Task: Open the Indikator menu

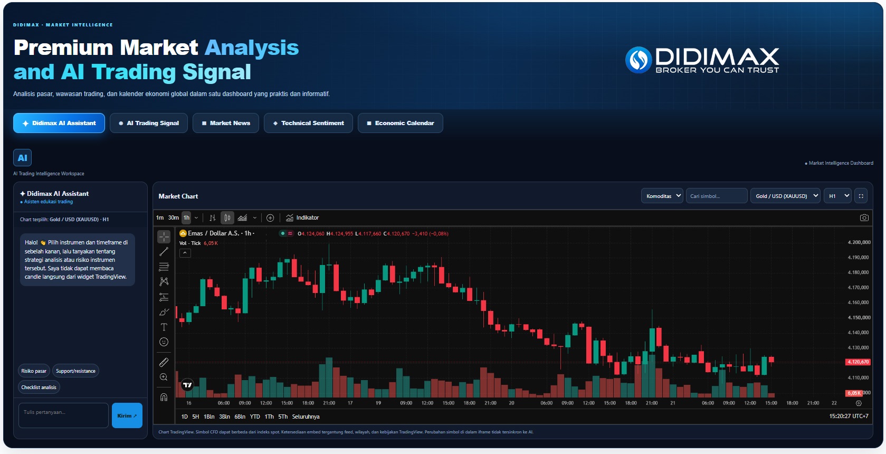Action: [302, 217]
